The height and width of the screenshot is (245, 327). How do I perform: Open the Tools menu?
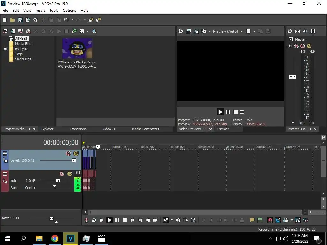[x=54, y=11]
